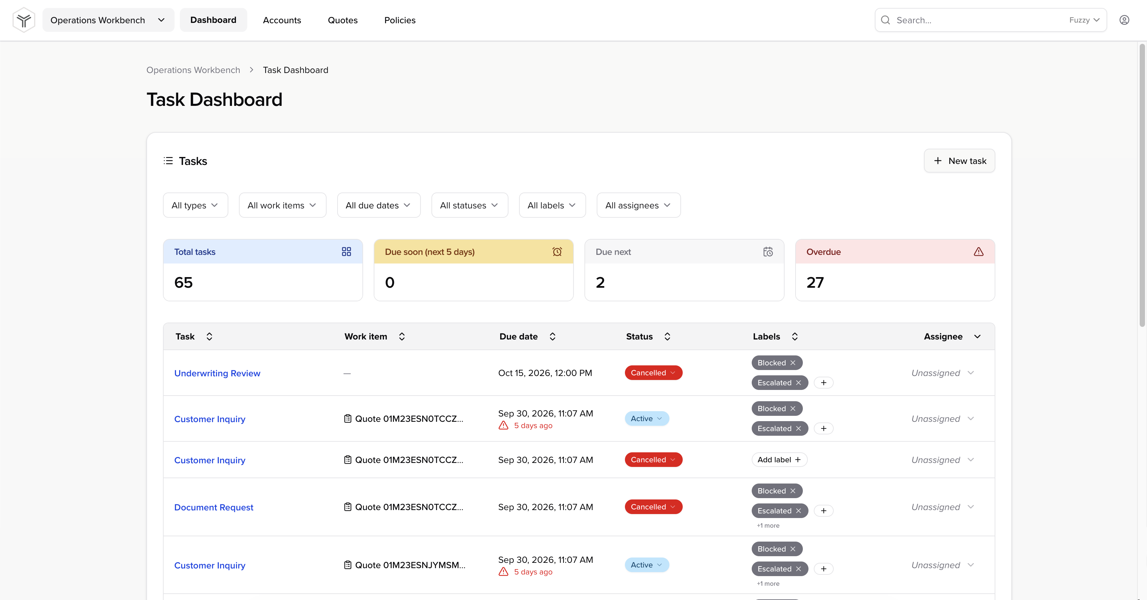Image resolution: width=1147 pixels, height=600 pixels.
Task: Click the Due next calendar icon
Action: click(768, 252)
